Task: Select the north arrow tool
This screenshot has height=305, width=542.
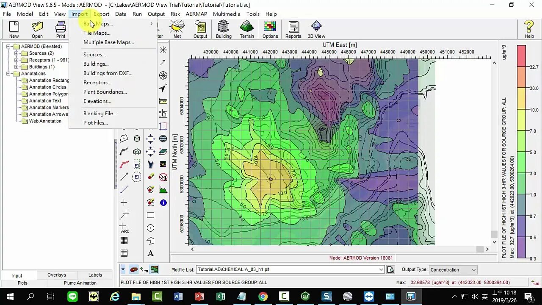Action: (x=163, y=88)
